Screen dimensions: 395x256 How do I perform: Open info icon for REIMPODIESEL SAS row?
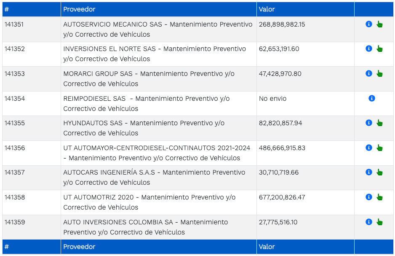pyautogui.click(x=372, y=98)
